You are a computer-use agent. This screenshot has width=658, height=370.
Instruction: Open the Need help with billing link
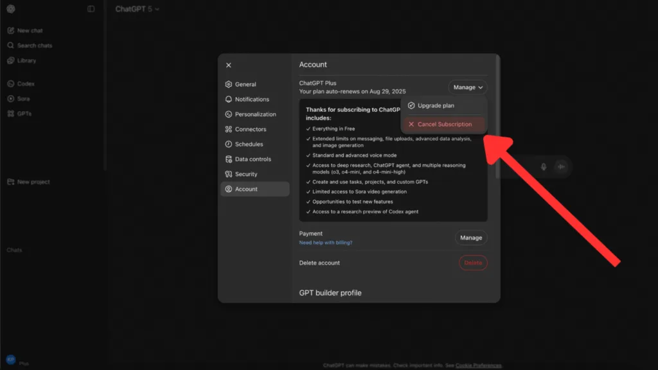pos(326,243)
